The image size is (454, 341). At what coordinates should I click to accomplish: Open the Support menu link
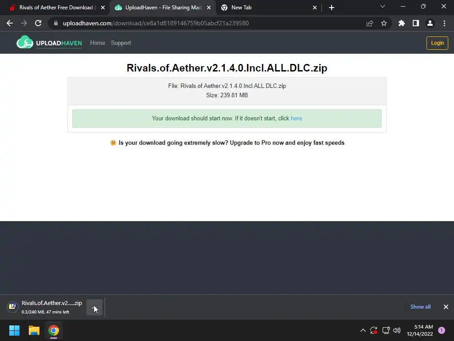click(121, 43)
